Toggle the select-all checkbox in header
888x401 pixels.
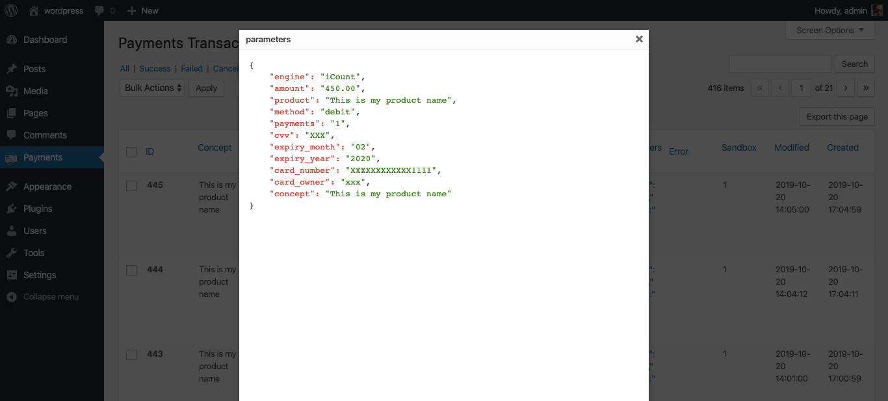[x=131, y=151]
